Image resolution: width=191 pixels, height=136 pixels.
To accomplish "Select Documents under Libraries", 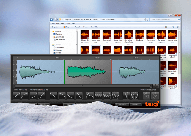I will pyautogui.click(x=60, y=48).
